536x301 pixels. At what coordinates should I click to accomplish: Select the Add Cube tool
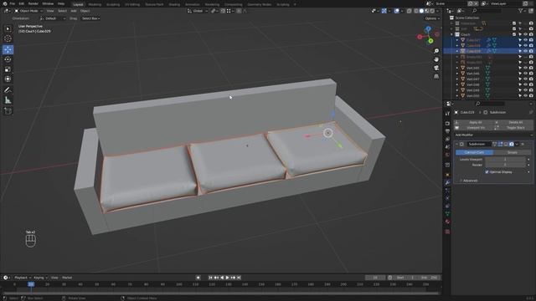8,111
